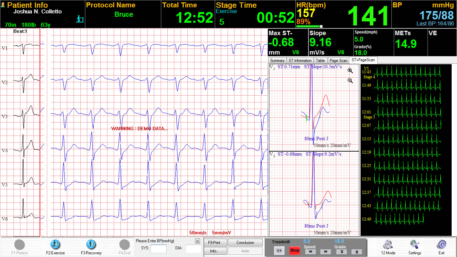Click the F9-Print button
This screenshot has height=257, width=457.
point(215,242)
